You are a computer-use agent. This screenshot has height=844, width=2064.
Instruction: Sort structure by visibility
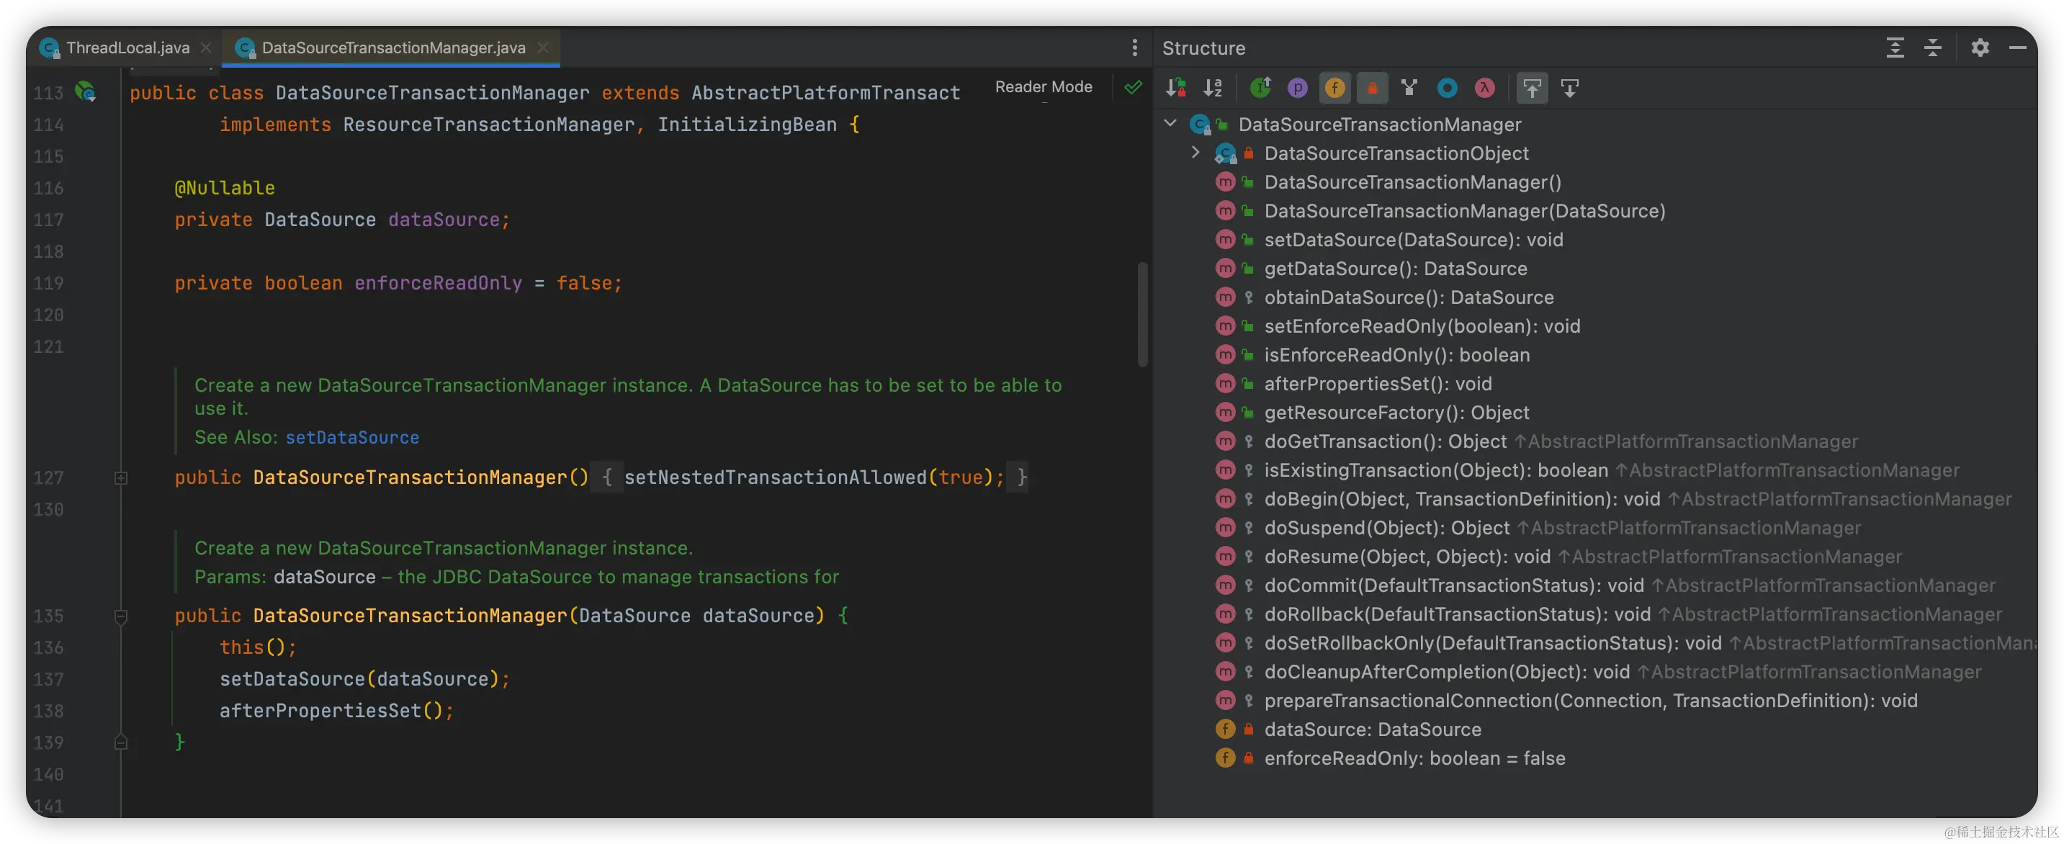pos(1175,88)
